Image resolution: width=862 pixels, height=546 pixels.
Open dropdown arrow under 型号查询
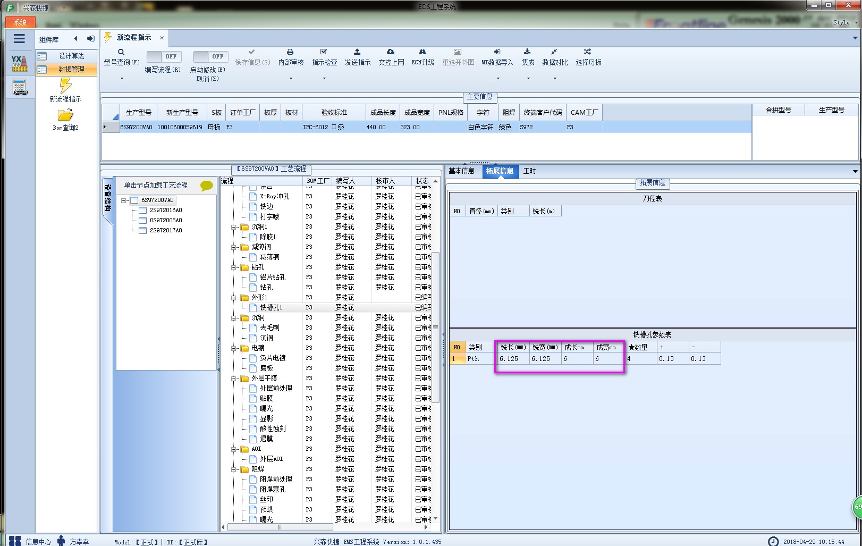pos(122,79)
